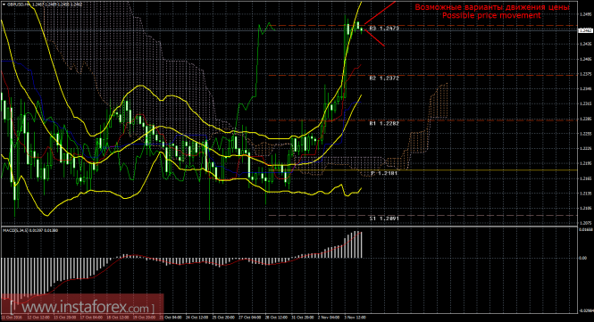Click the 3 Nov 12:00 time axis marker

tap(355, 318)
